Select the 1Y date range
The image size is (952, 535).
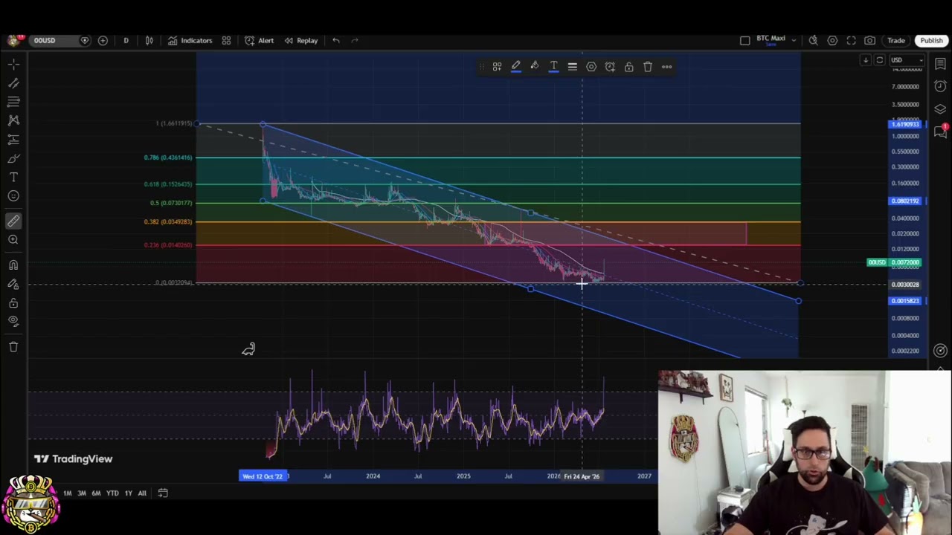[128, 493]
